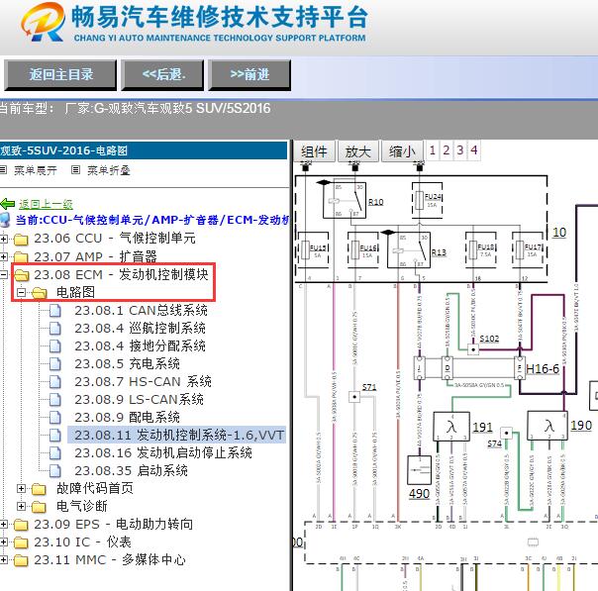Click relay R13 in diagram
The width and height of the screenshot is (598, 591).
[x=409, y=250]
